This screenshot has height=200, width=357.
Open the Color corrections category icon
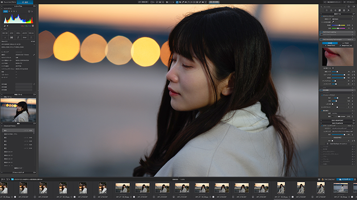tap(331, 10)
